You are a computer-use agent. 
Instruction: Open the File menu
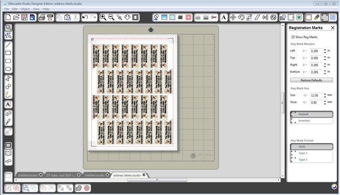6,9
